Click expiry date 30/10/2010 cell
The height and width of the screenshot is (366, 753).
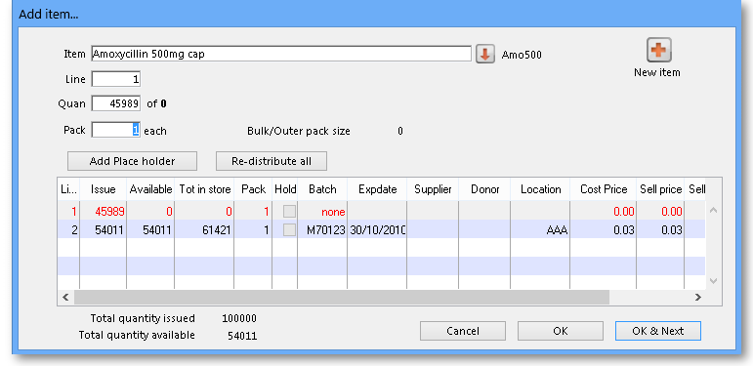click(x=377, y=230)
